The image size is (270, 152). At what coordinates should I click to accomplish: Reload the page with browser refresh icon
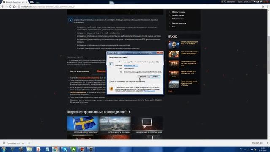10,7
